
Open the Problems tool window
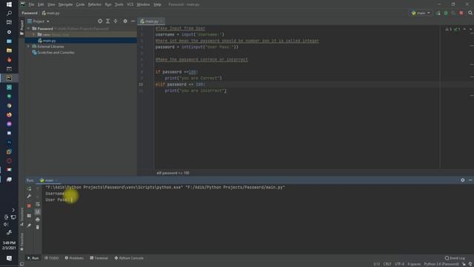(74, 258)
